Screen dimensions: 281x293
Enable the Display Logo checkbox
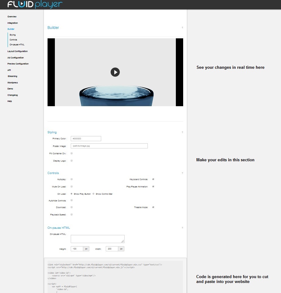tap(72, 161)
